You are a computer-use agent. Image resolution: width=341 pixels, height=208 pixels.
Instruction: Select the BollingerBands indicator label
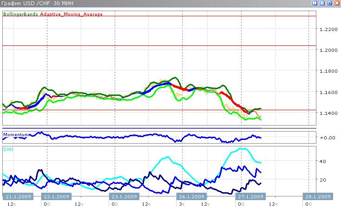[21, 14]
